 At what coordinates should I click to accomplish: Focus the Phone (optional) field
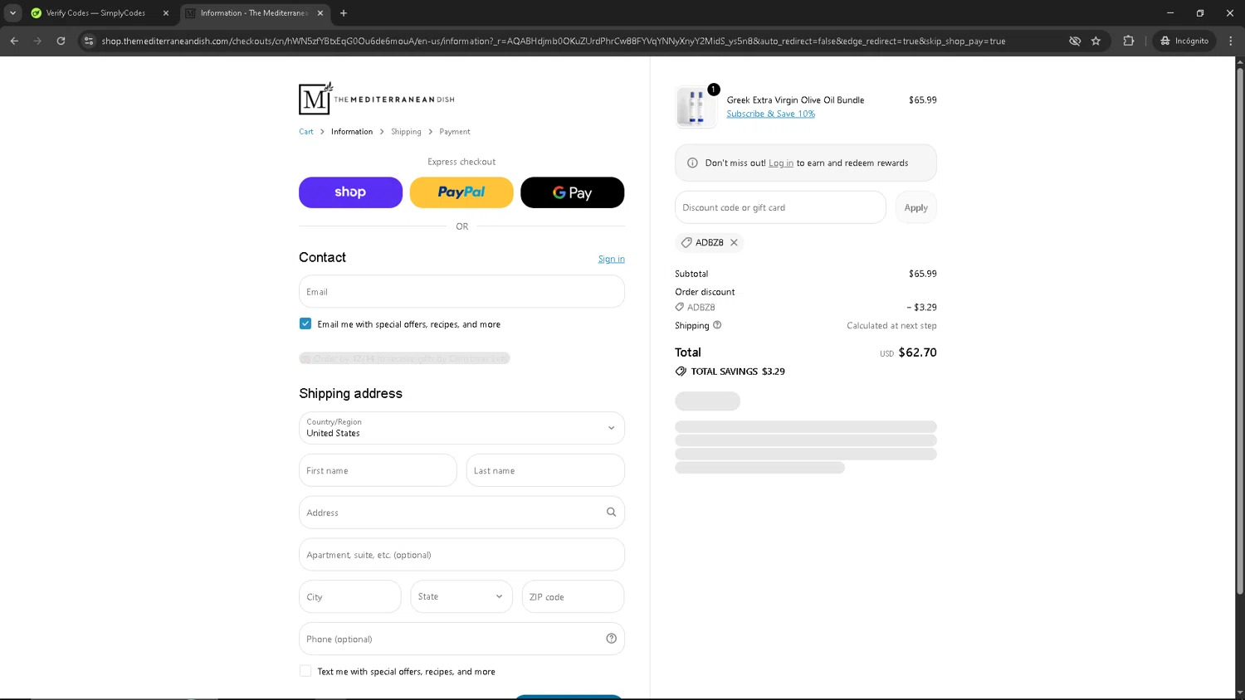click(x=461, y=639)
